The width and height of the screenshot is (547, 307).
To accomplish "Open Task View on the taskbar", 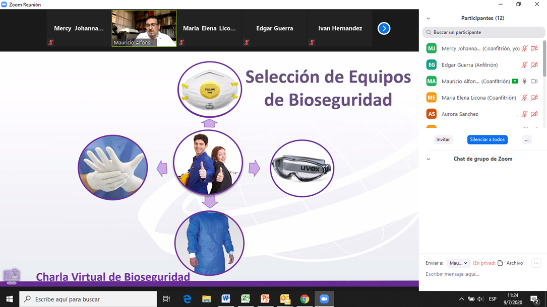I will [x=166, y=299].
